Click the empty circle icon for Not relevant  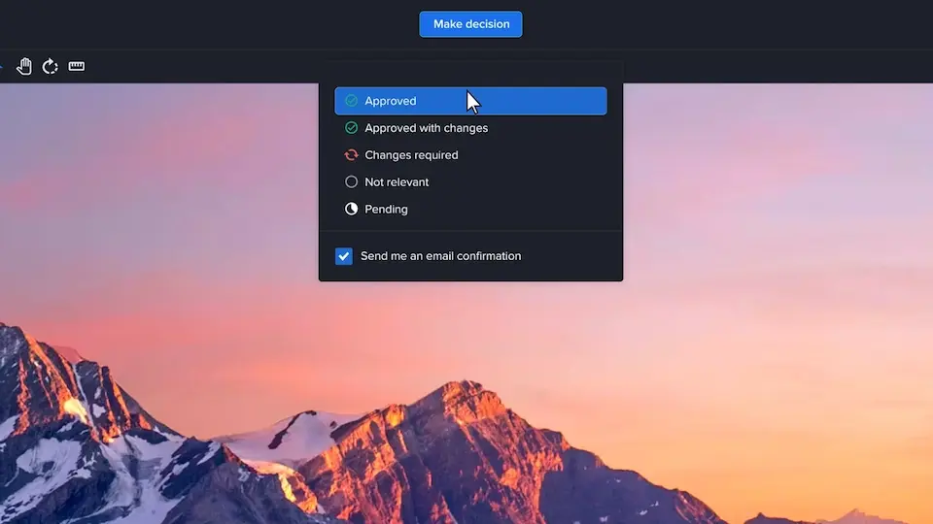352,182
